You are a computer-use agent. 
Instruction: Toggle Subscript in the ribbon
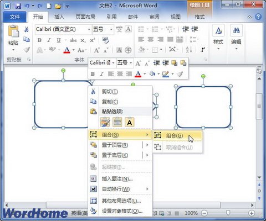[x=83, y=40]
